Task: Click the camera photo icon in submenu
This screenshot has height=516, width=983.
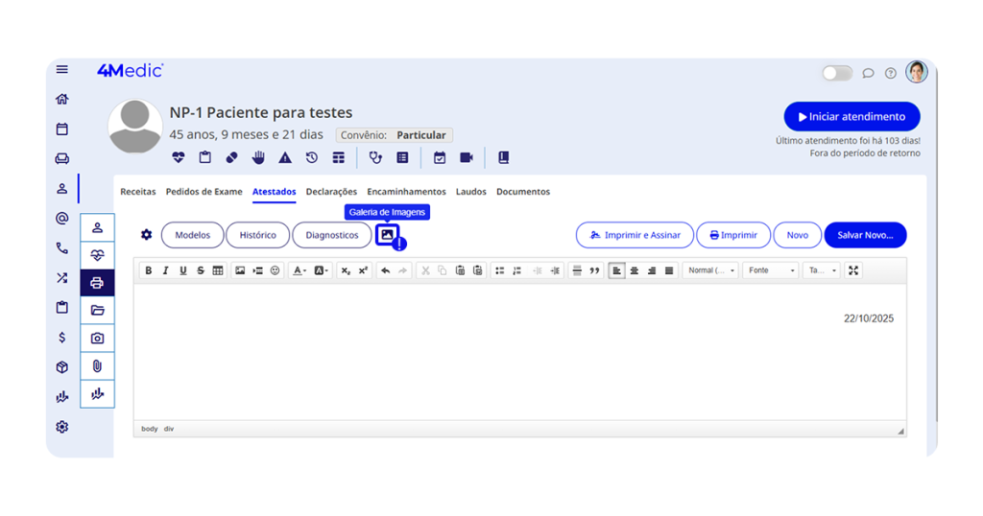Action: [97, 338]
